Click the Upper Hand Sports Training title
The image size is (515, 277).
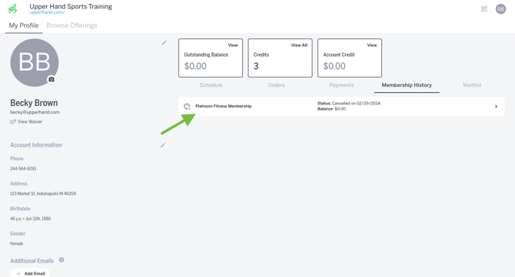[x=71, y=6]
